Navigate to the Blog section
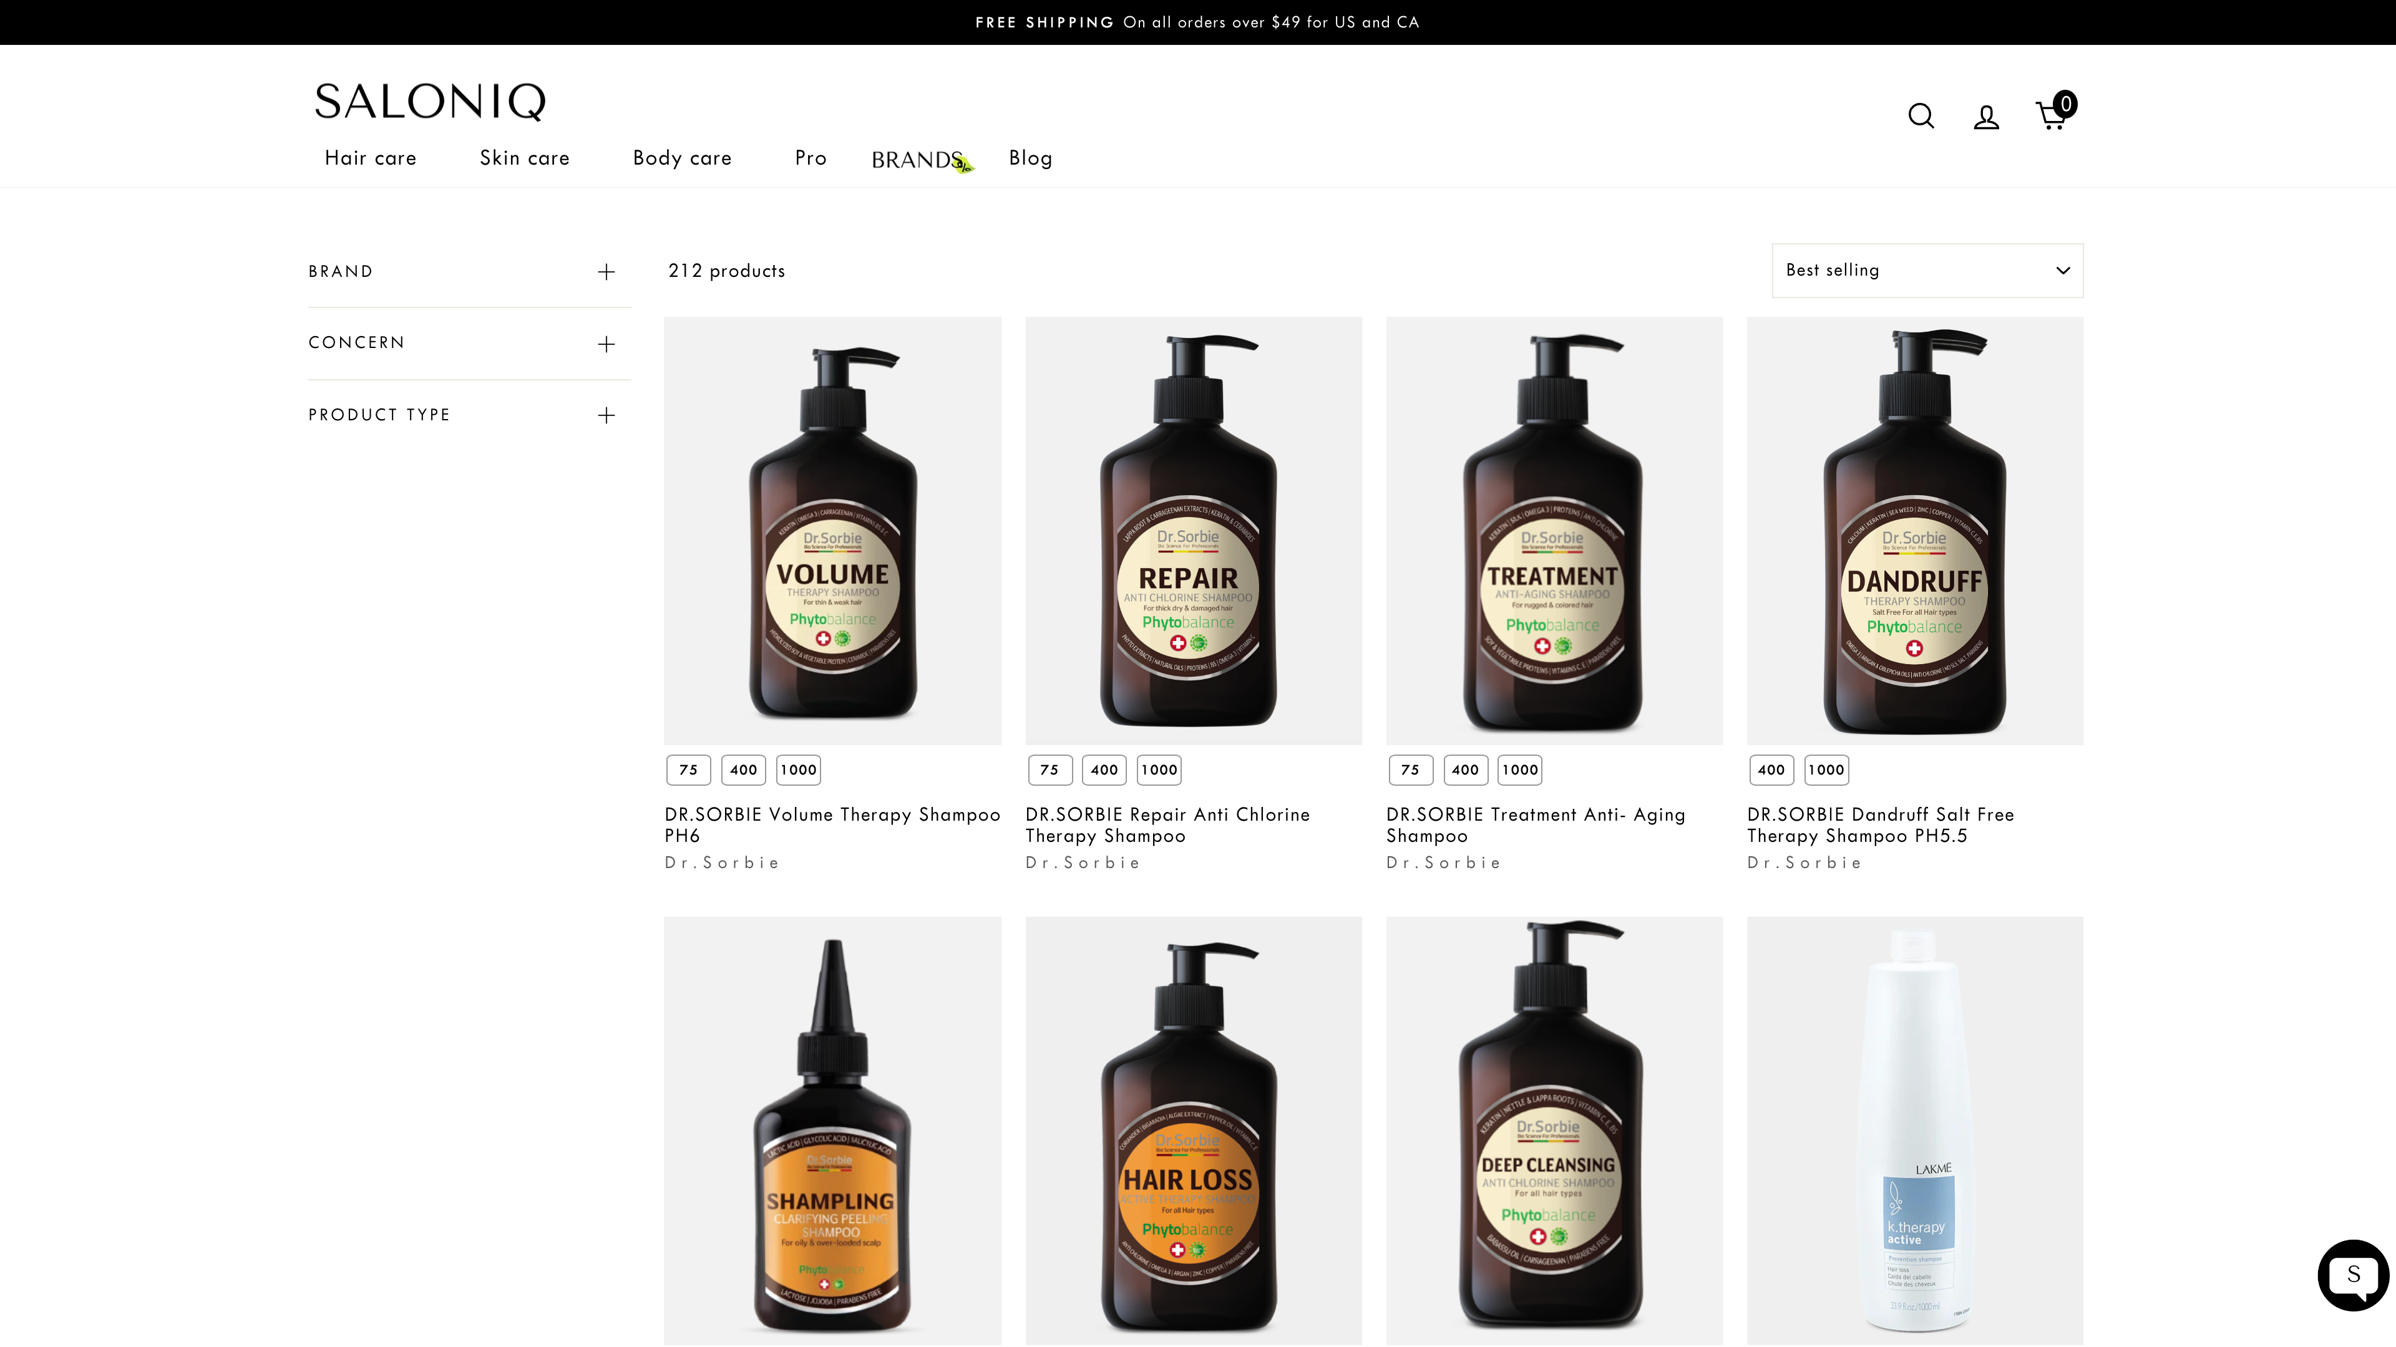2396x1347 pixels. (1030, 158)
